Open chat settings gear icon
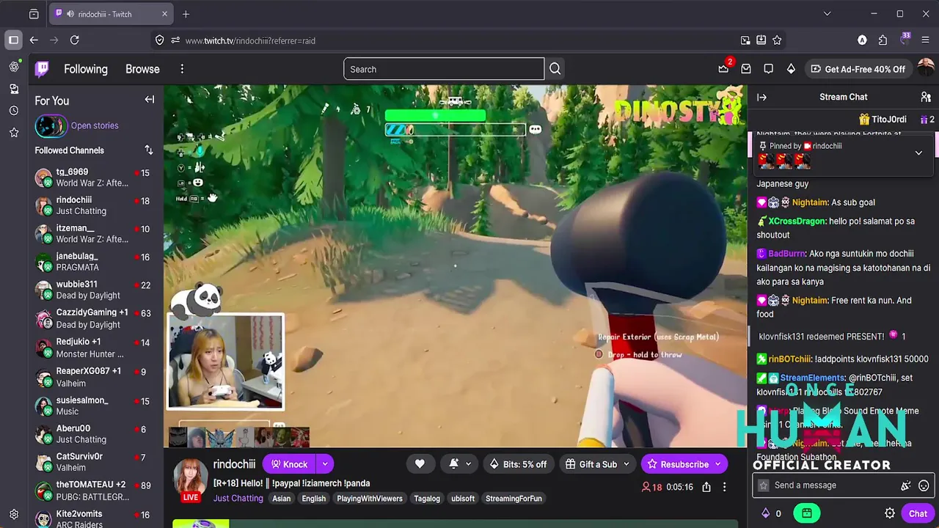 click(x=890, y=513)
